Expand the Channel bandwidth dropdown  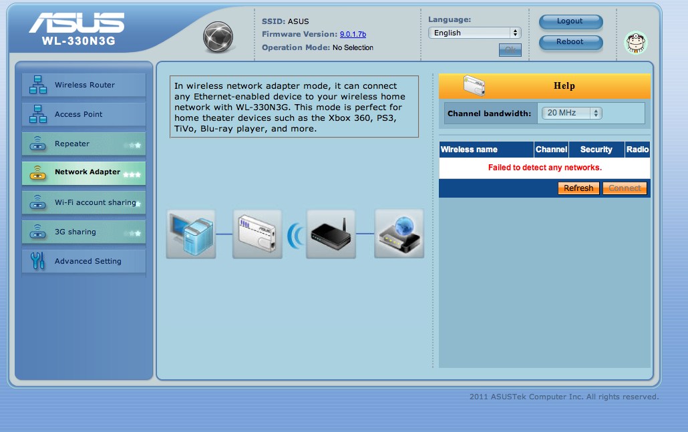coord(571,114)
